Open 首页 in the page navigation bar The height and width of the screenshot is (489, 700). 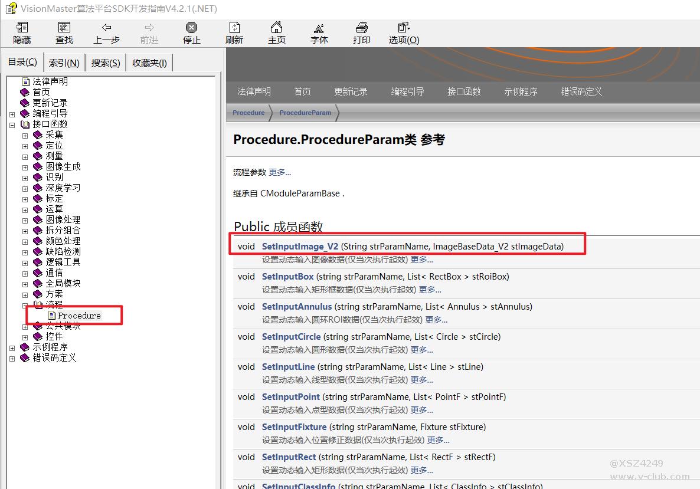click(x=303, y=91)
